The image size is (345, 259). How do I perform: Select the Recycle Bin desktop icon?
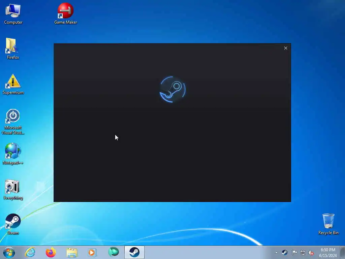click(x=328, y=224)
